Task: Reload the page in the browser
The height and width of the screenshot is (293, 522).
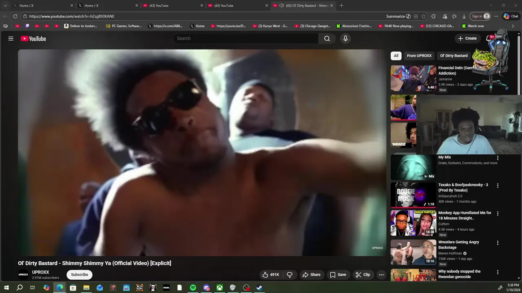Action: pos(15,16)
